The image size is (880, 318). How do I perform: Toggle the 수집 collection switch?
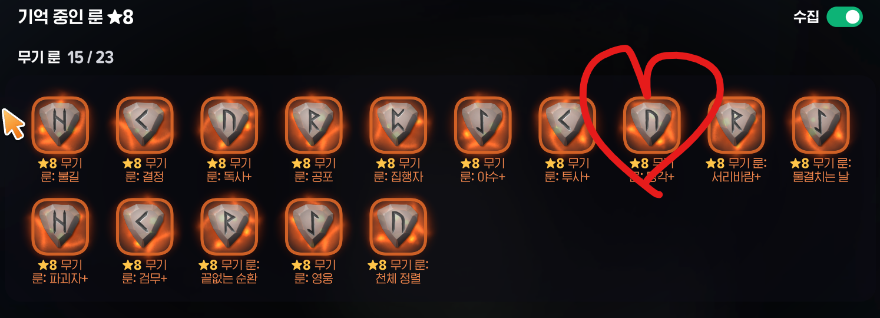(x=845, y=17)
